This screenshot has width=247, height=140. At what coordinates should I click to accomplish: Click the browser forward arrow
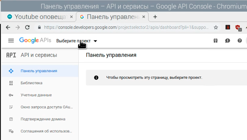pyautogui.click(x=18, y=27)
